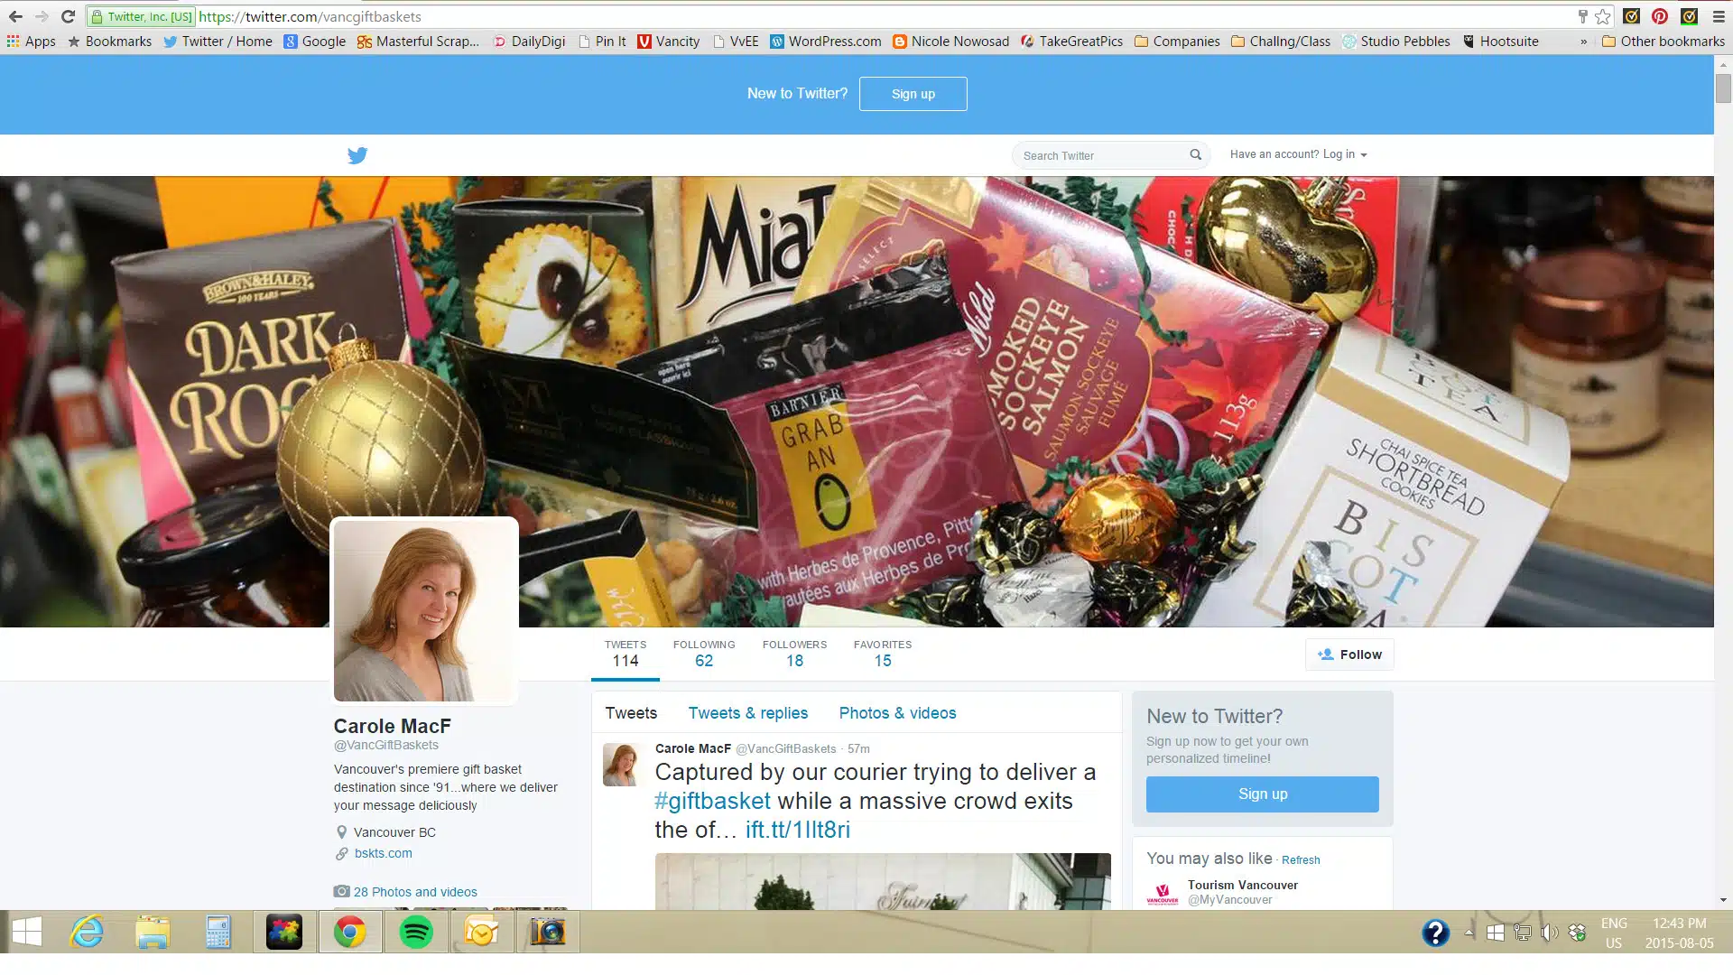
Task: Open 28 Photos and videos link
Action: click(x=415, y=892)
